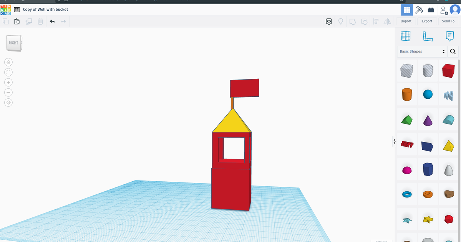Select the red Box shape thumbnail

click(x=448, y=71)
